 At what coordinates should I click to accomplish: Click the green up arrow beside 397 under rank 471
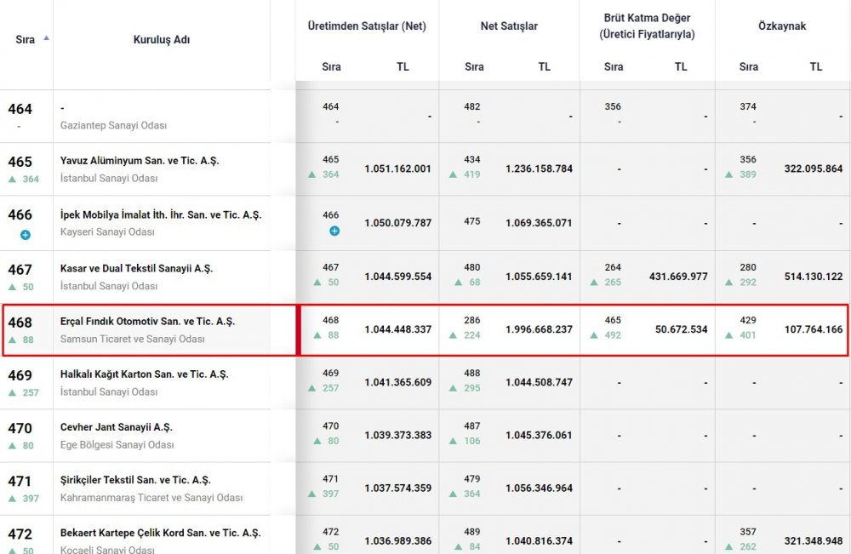[13, 498]
